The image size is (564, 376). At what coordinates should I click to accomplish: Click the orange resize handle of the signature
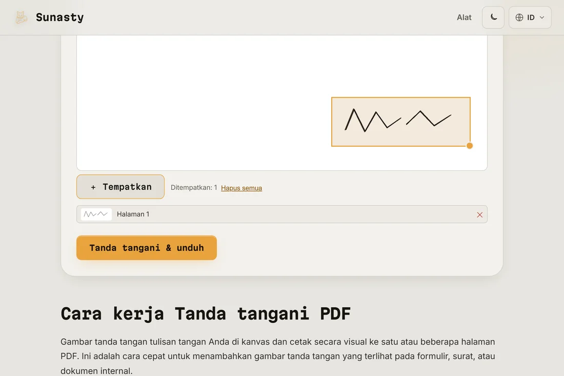coord(469,145)
